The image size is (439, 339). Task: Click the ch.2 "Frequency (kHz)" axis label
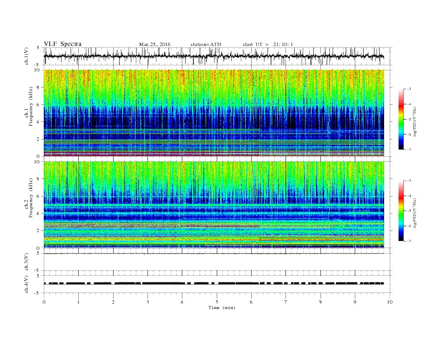pos(31,197)
